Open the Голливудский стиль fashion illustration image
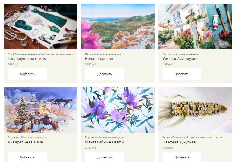 (41, 26)
